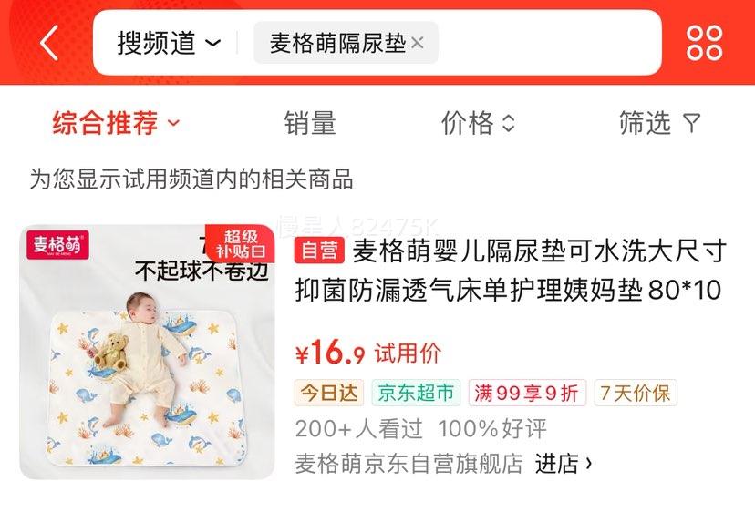
Task: Tap the 超级补贴日 promo badge
Action: (x=240, y=243)
